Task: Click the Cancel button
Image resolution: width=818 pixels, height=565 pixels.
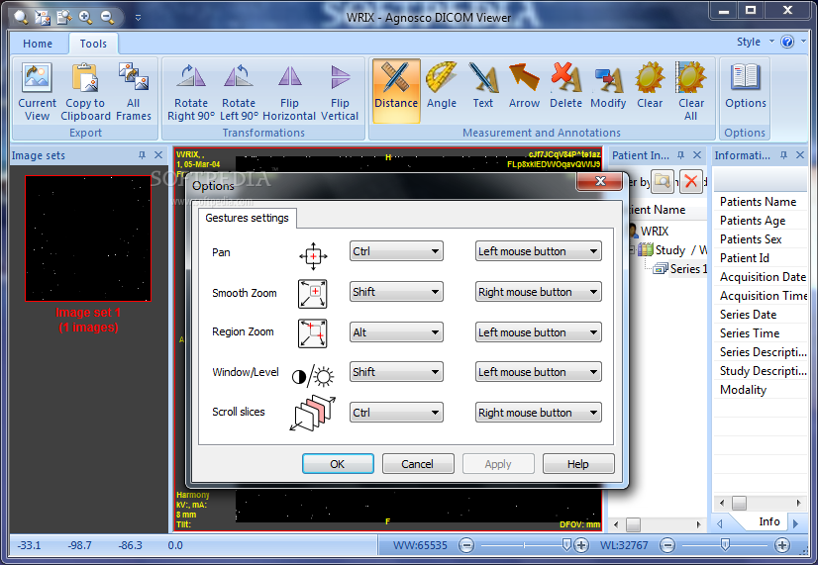Action: click(x=417, y=464)
